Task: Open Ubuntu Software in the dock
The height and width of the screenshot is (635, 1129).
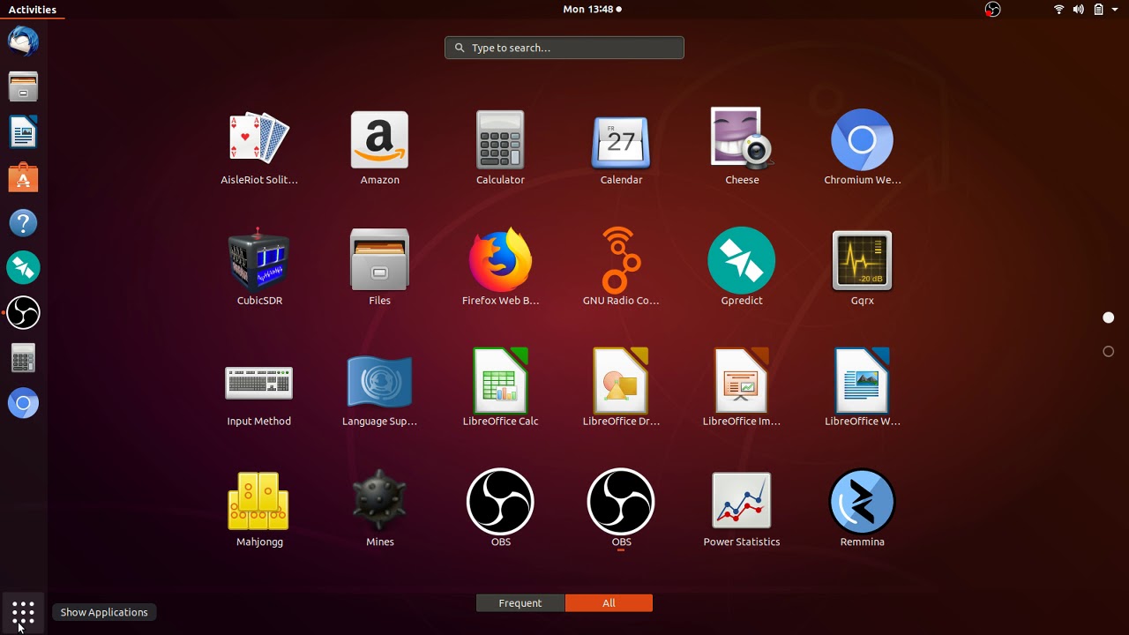Action: [x=24, y=177]
